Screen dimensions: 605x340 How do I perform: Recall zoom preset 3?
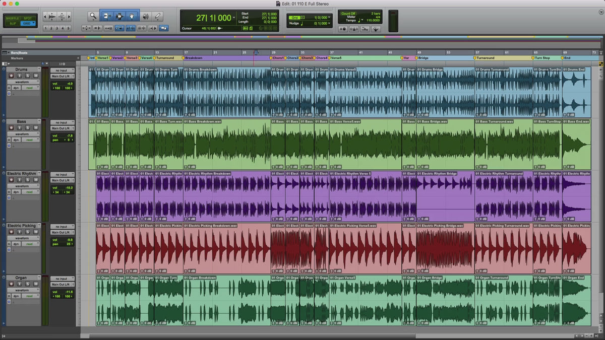click(57, 28)
